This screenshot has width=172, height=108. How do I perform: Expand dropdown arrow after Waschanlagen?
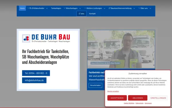[x=80, y=8]
